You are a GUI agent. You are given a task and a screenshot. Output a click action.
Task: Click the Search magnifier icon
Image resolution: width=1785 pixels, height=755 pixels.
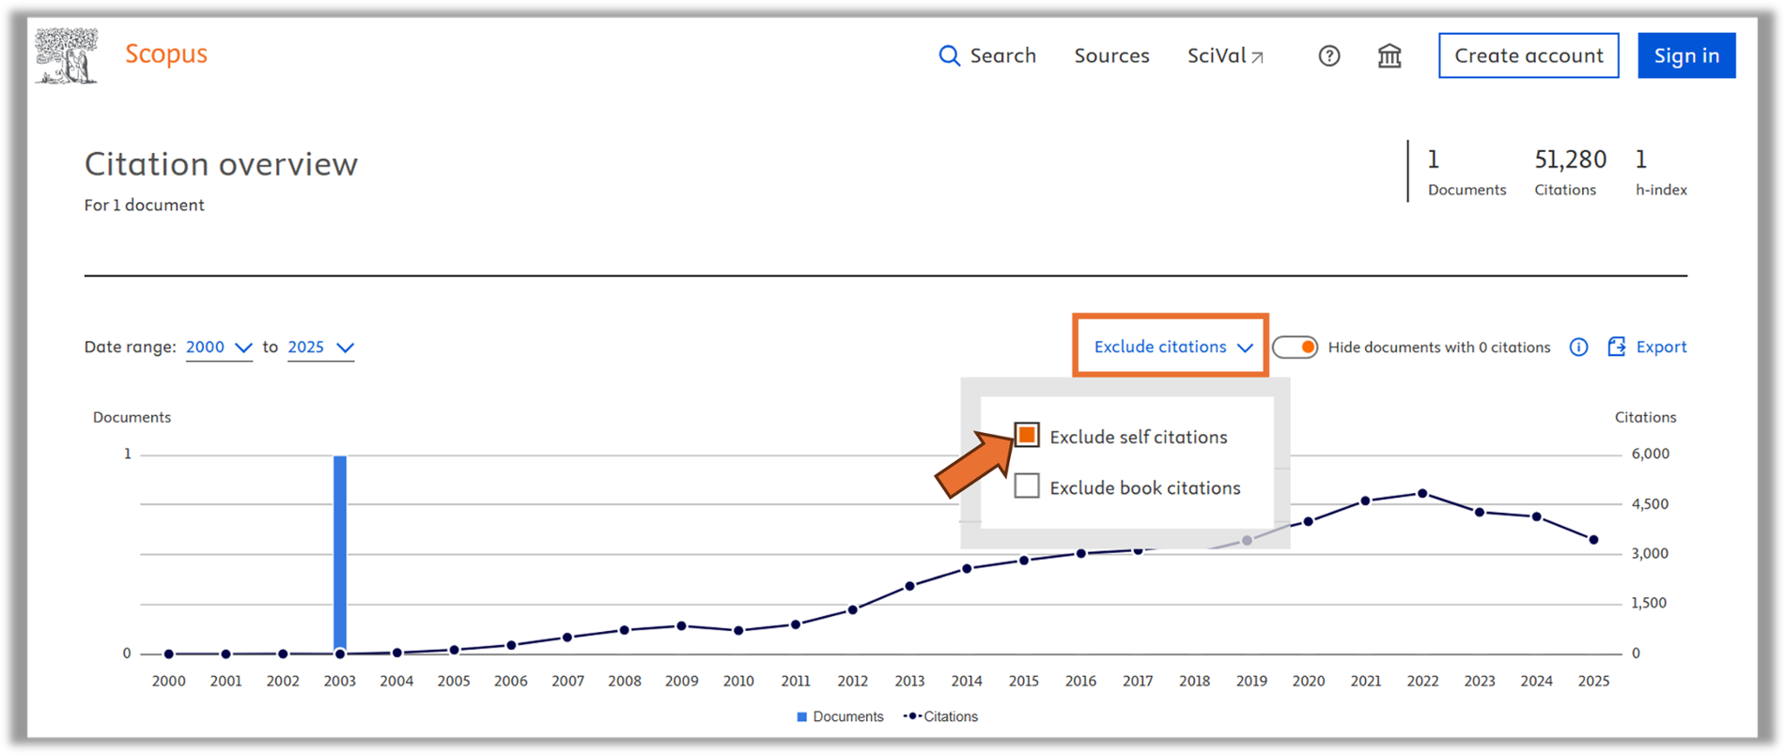(x=949, y=56)
